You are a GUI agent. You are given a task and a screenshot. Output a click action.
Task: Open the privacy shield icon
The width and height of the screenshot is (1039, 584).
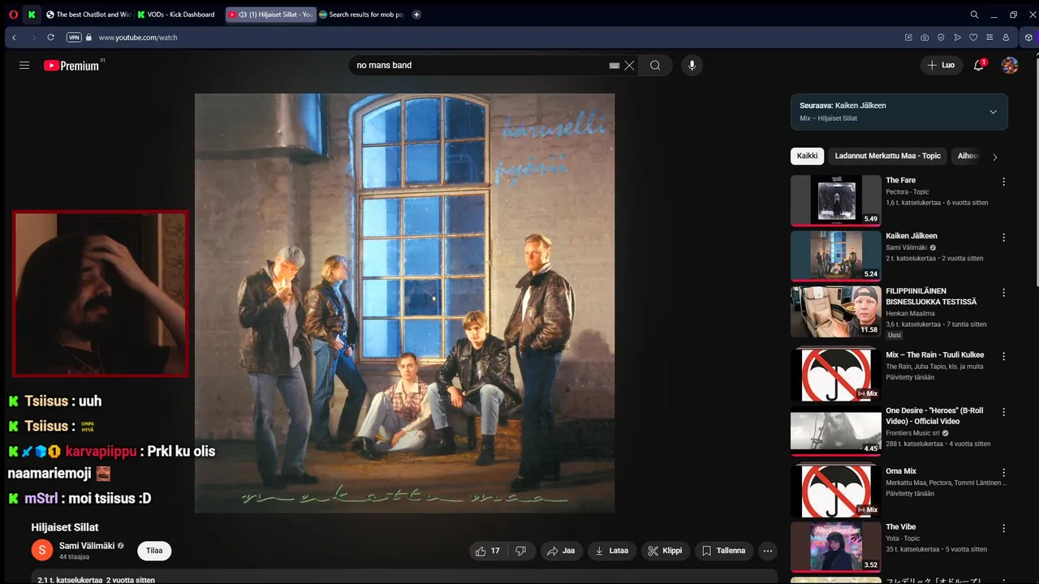941,37
